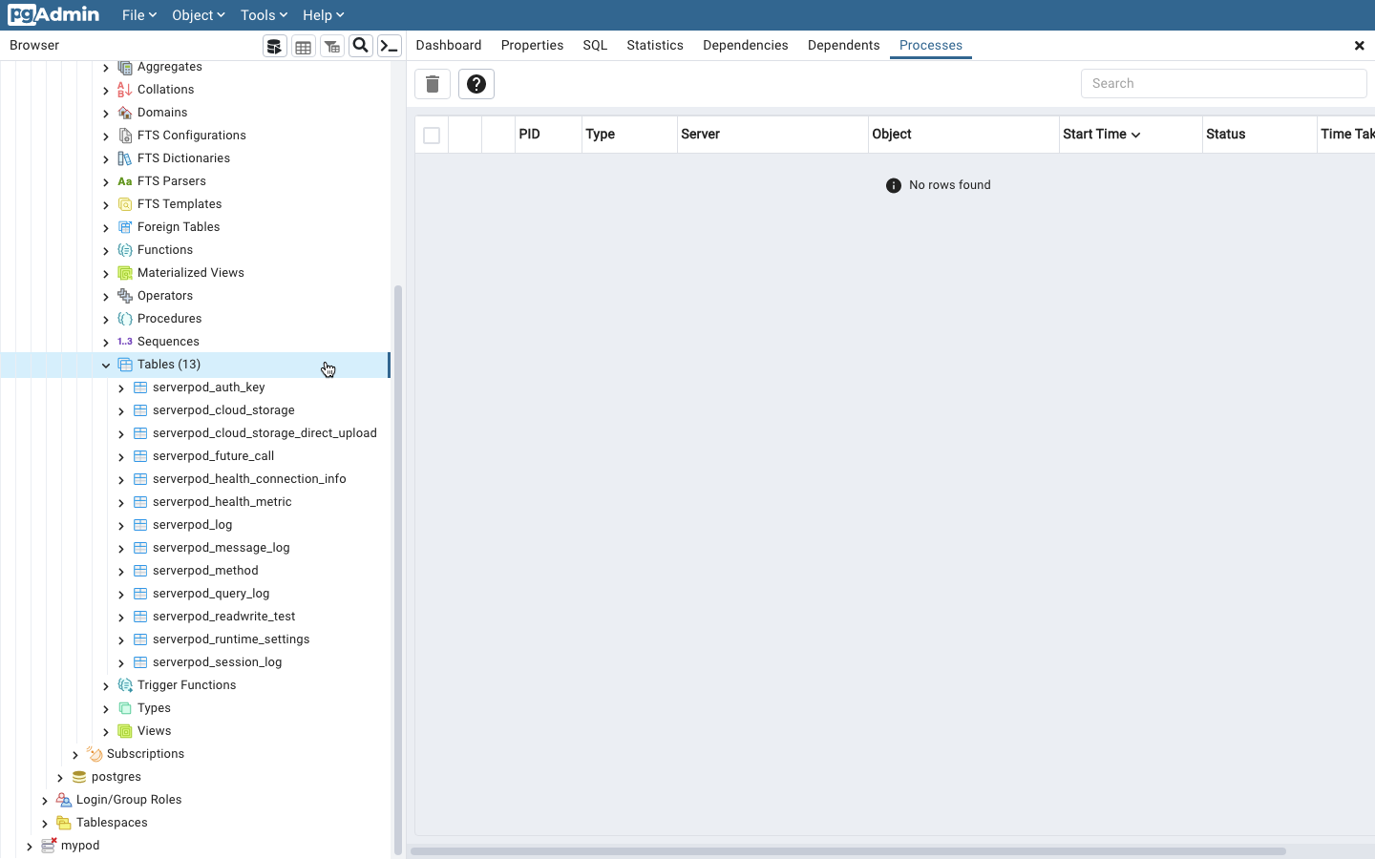Open the Search Objects magnifier icon

point(361,46)
